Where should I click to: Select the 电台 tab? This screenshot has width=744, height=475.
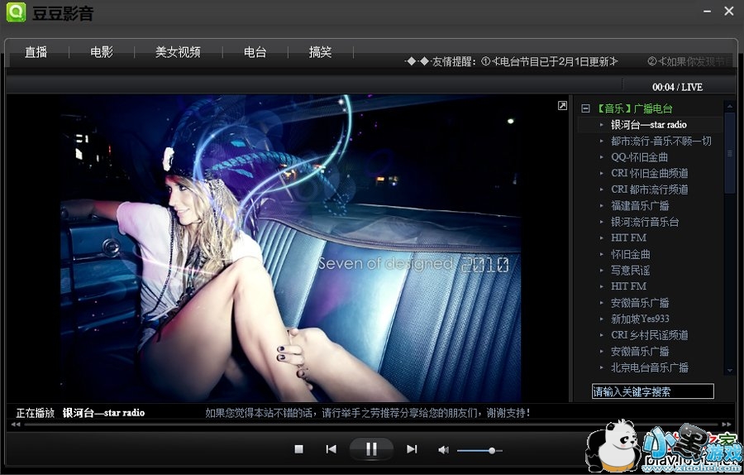click(255, 52)
